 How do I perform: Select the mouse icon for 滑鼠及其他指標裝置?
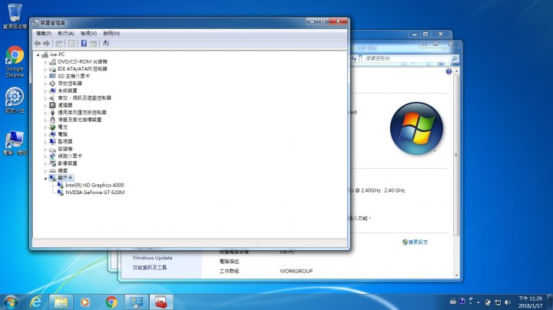point(52,120)
